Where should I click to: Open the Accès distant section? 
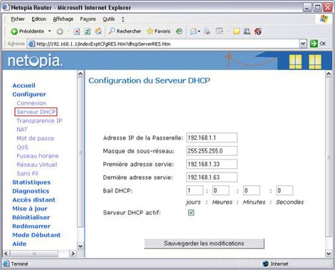click(x=33, y=199)
